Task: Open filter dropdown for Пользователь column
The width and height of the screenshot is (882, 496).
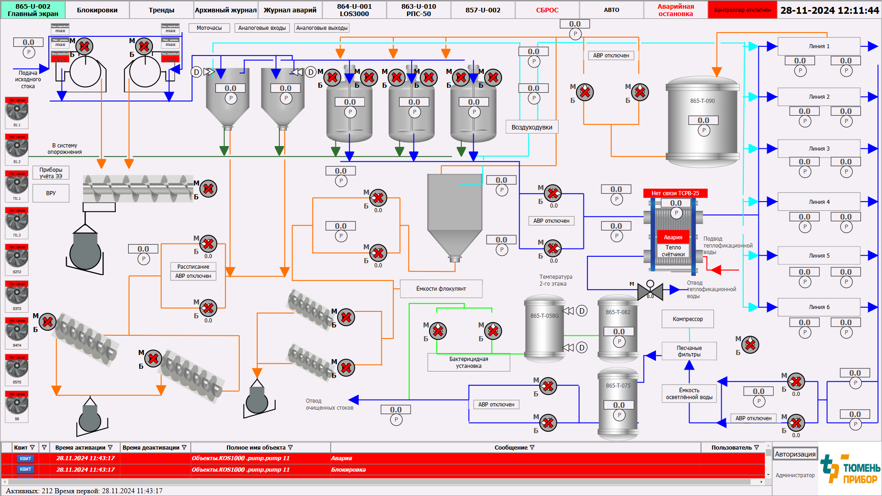Action: tap(757, 447)
